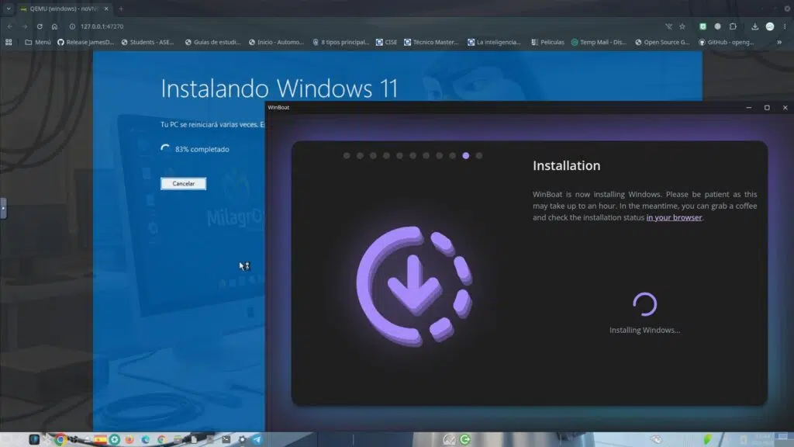Open the Guías de estudi... bookmark
This screenshot has height=447, width=794.
point(212,42)
